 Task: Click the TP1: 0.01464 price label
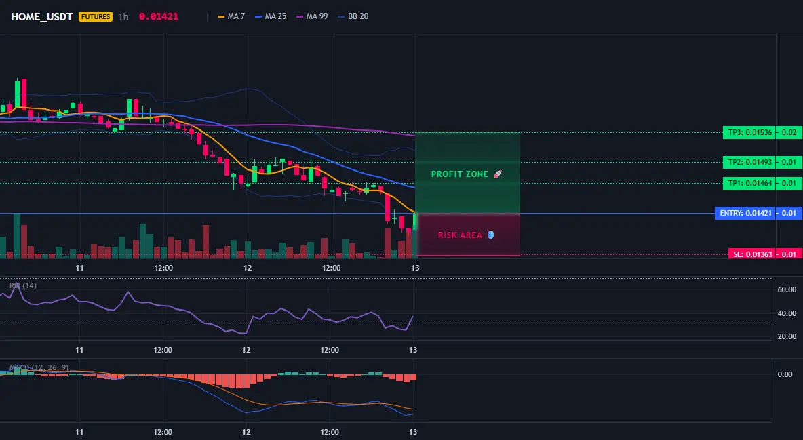point(749,183)
